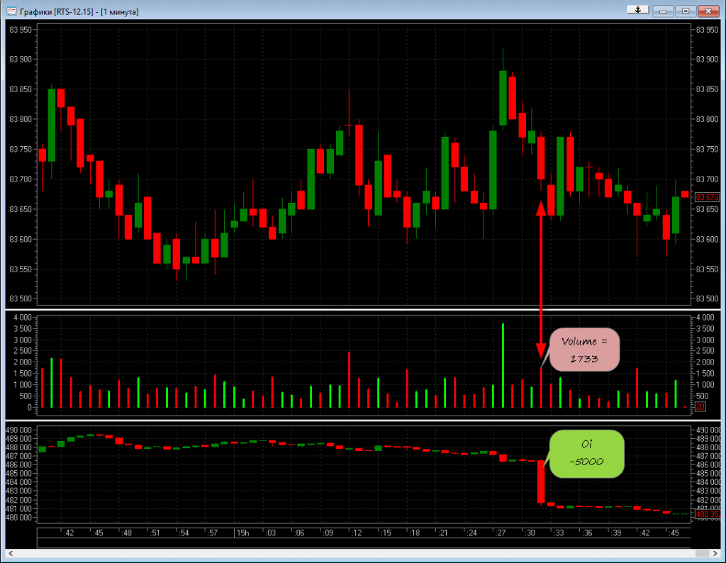Click divider between volume and open interest panels

click(363, 421)
